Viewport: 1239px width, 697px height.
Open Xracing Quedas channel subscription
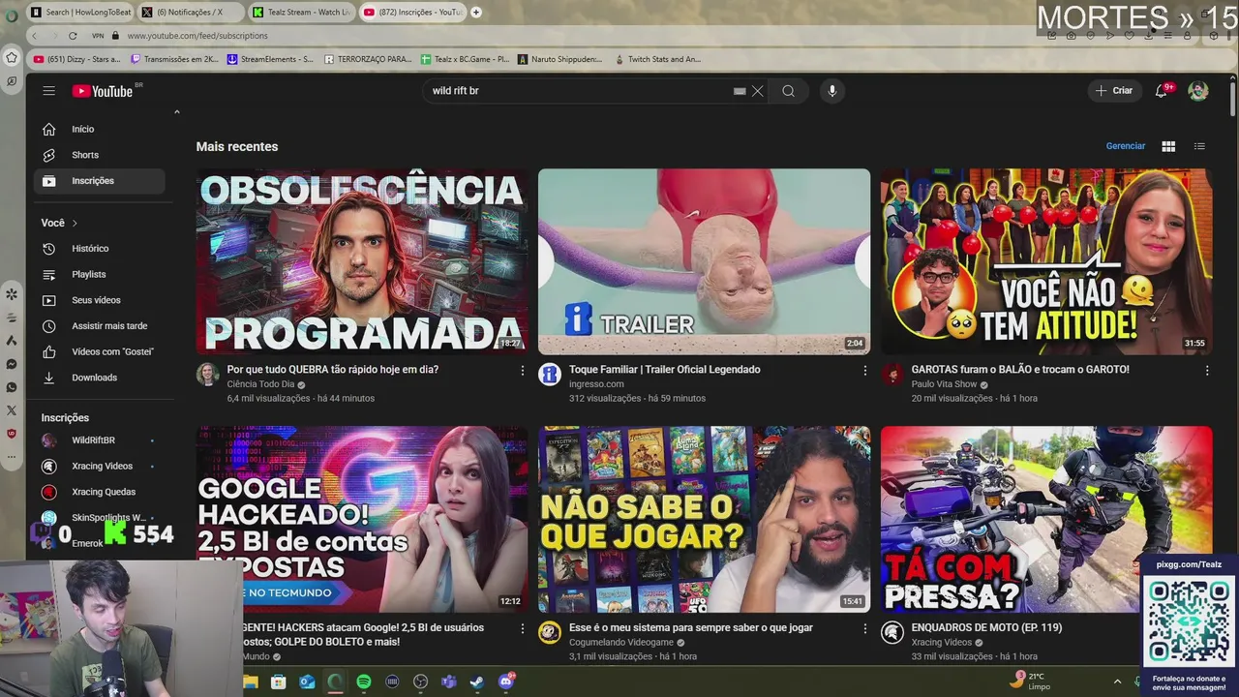(99, 492)
